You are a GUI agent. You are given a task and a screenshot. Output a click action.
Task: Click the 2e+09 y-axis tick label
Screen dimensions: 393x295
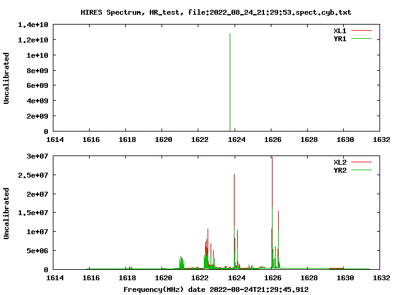pyautogui.click(x=37, y=116)
